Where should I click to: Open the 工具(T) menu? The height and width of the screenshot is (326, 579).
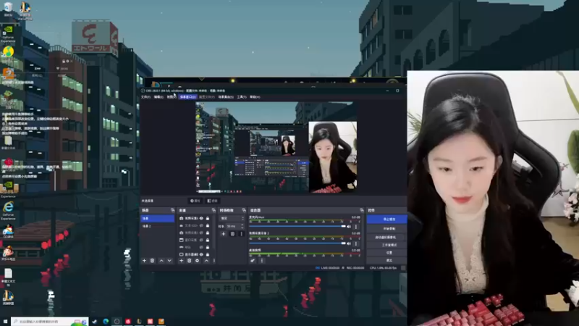click(242, 97)
